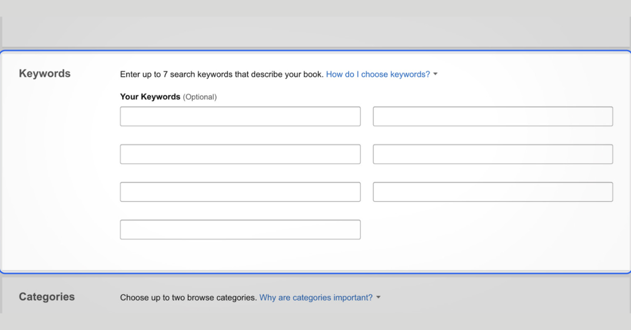Click the Categories section heading
631x330 pixels.
(x=47, y=297)
